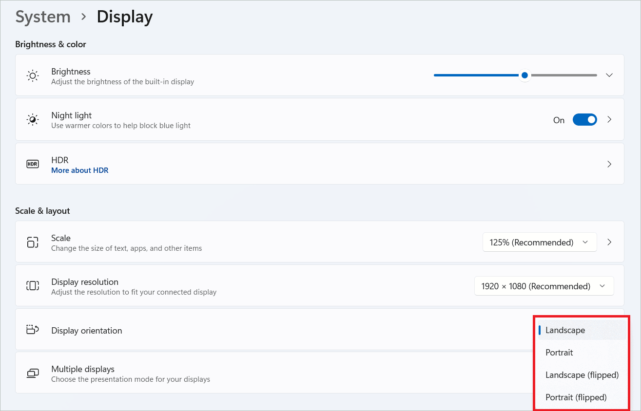Click the Multiple displays icon
The height and width of the screenshot is (411, 641).
(x=33, y=374)
